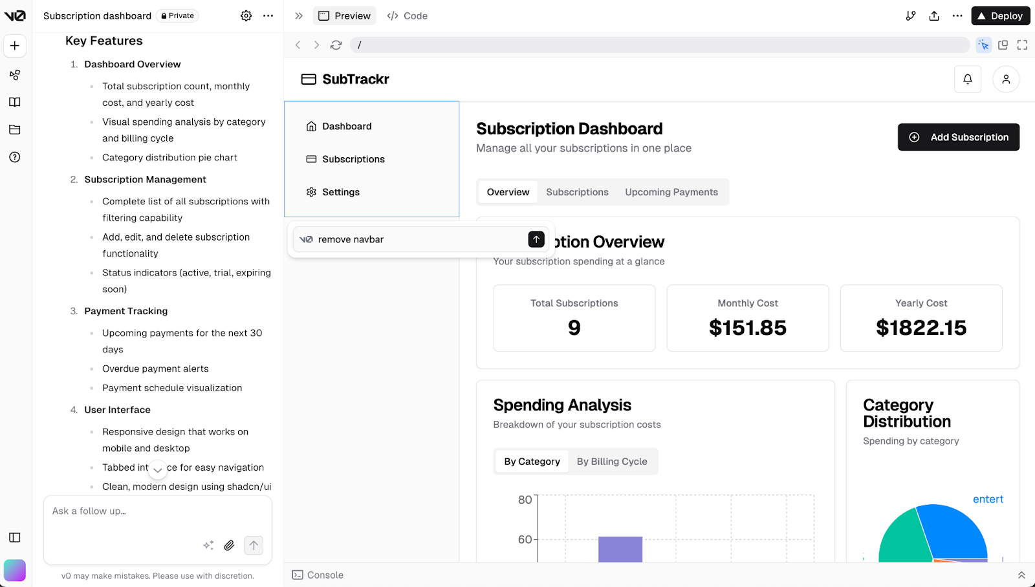
Task: Select the Overview tab
Action: click(x=508, y=192)
